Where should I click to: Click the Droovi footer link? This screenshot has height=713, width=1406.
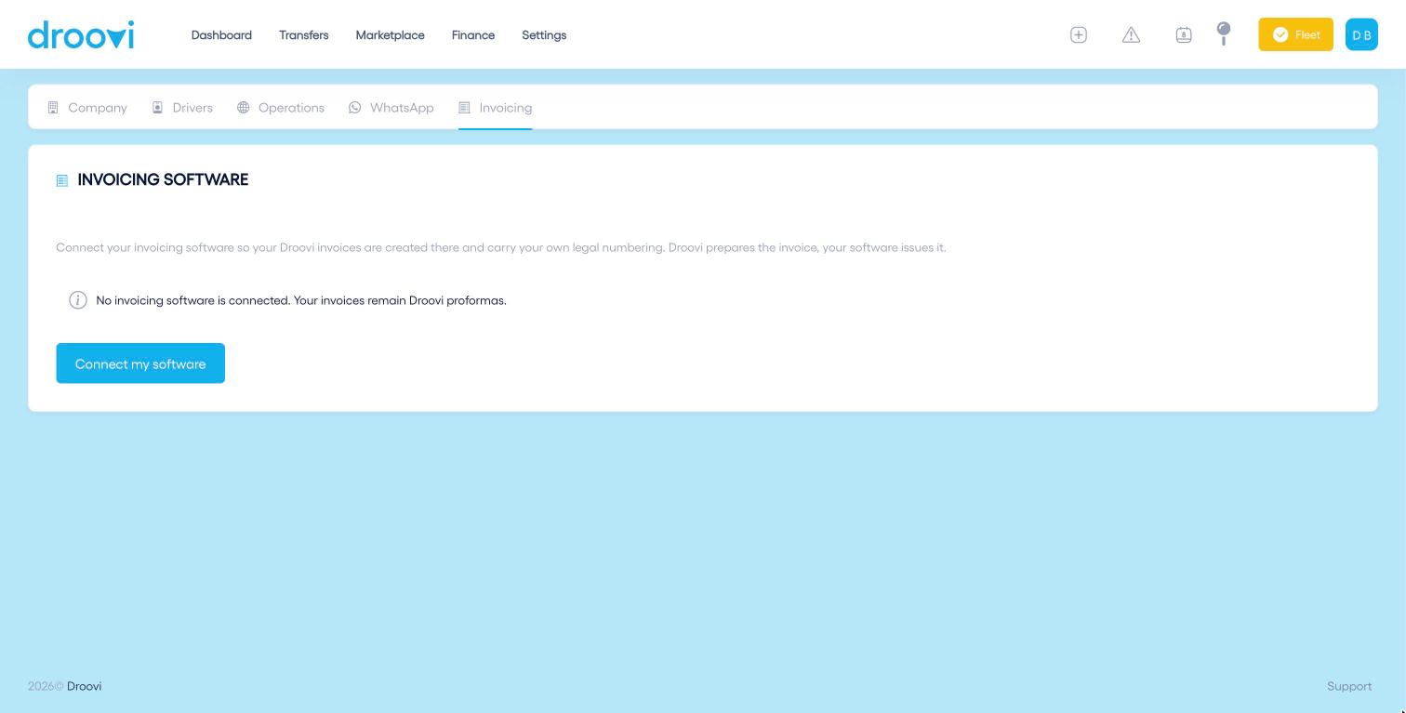pyautogui.click(x=85, y=686)
